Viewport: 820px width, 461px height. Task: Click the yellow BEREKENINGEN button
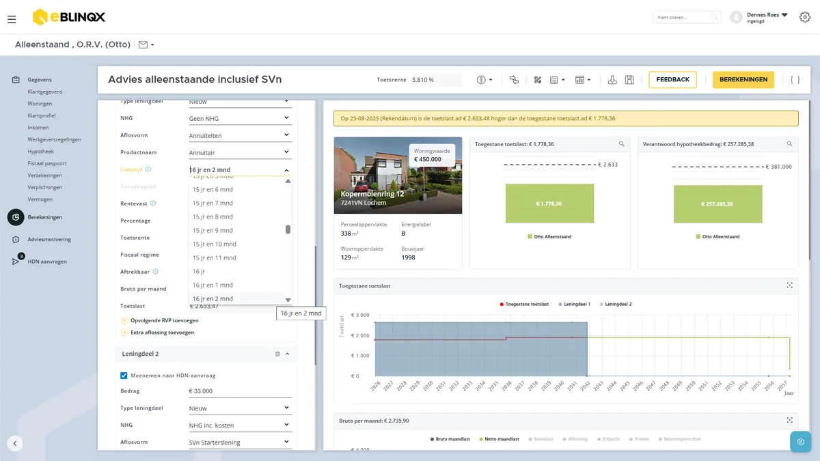[x=743, y=80]
